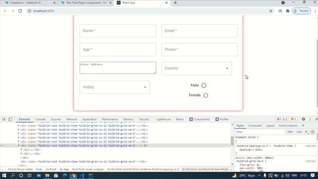318x179 pixels.
Task: Go back to the previous page
Action: coord(5,11)
